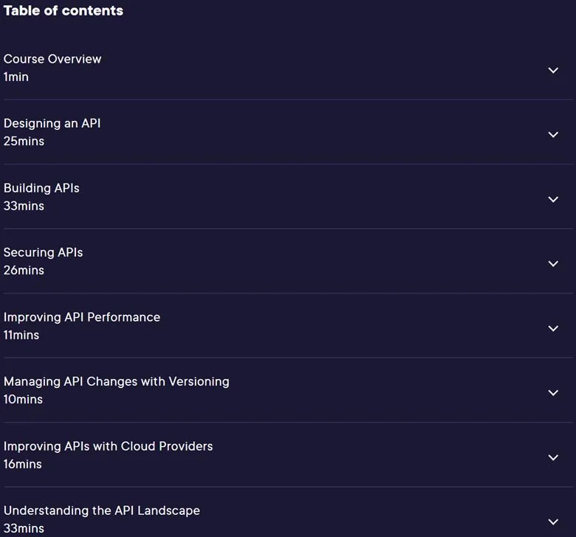The image size is (576, 537).
Task: Expand Managing API Changes with Versioning chevron
Action: pos(553,392)
